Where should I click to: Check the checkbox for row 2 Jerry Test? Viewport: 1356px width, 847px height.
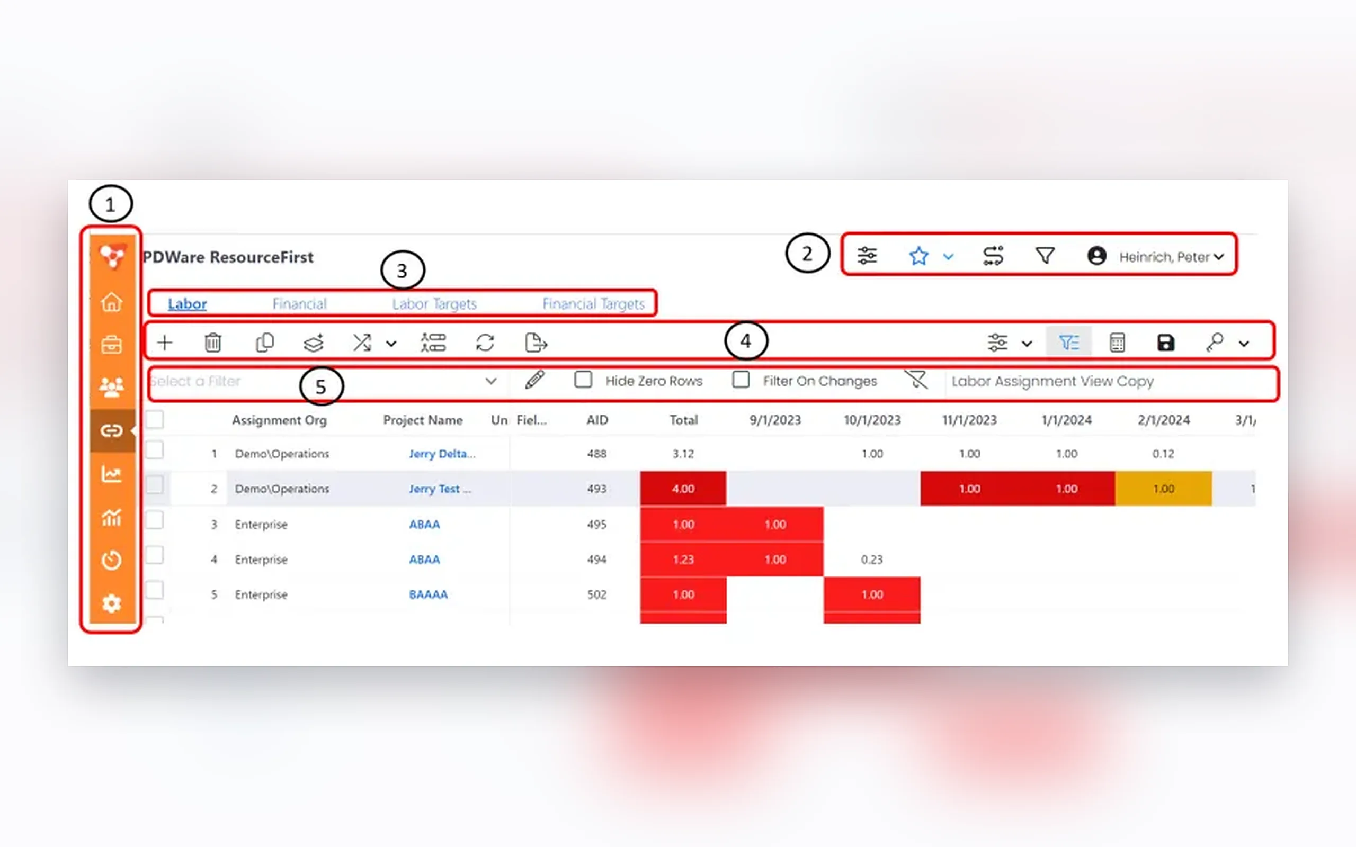[155, 484]
